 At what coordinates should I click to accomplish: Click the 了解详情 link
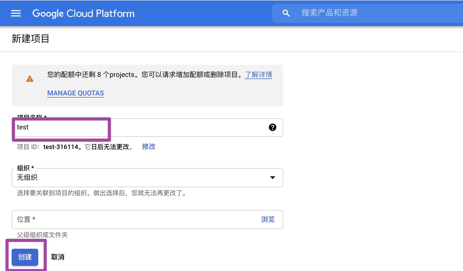(x=258, y=75)
